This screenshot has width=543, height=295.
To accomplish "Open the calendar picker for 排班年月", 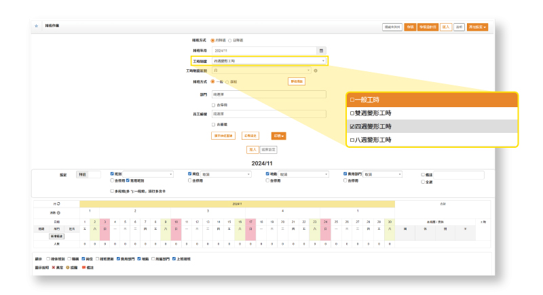I will [x=322, y=50].
